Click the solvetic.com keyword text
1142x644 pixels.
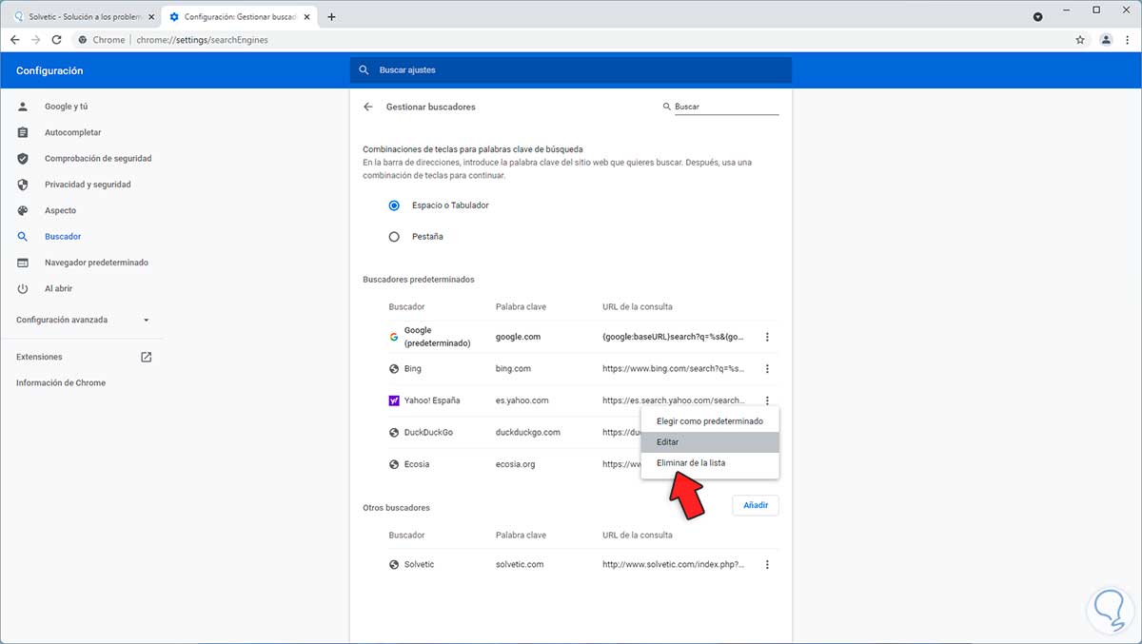(x=520, y=564)
